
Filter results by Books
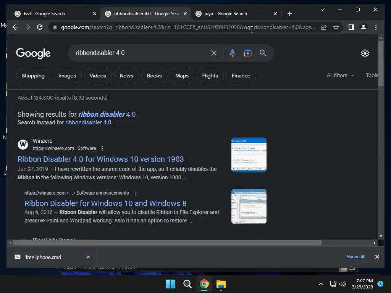point(154,76)
